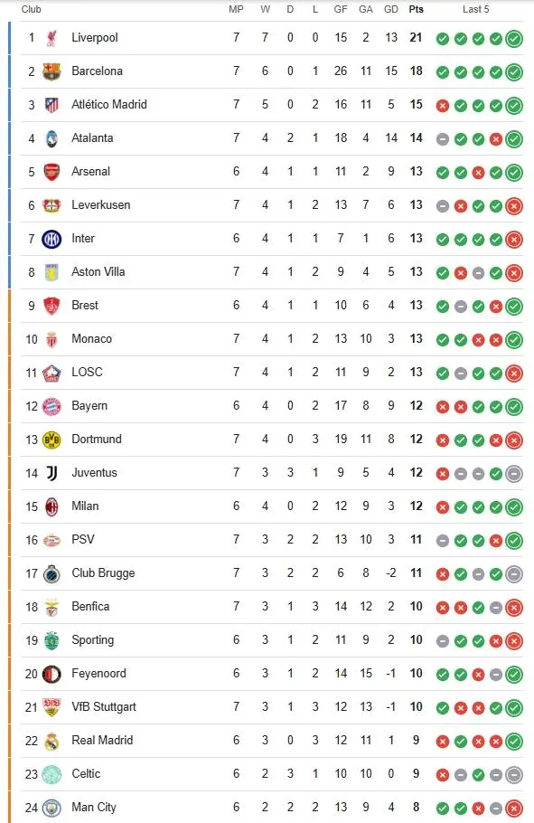Open the Atlético Madrid crest icon

[52, 105]
